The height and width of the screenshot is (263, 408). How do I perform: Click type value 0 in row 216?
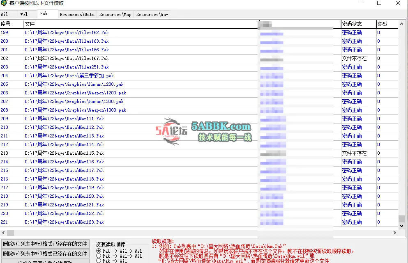click(x=378, y=179)
